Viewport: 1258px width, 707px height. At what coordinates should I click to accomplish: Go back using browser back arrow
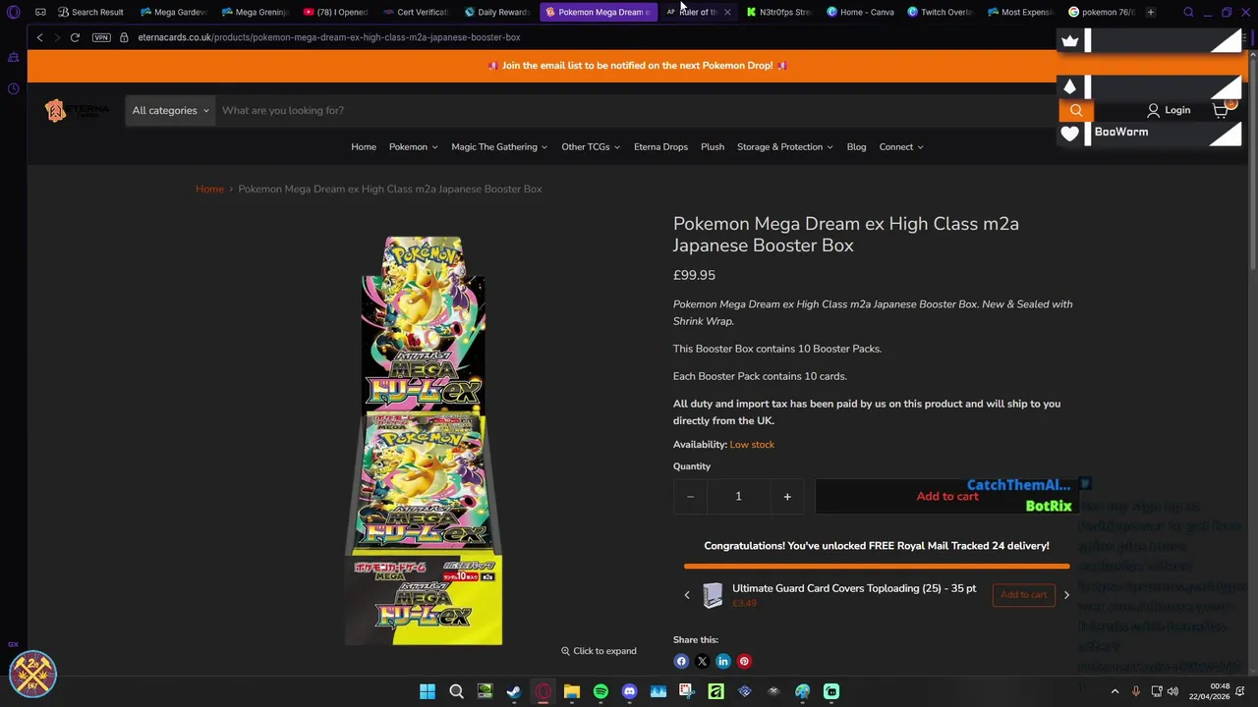click(39, 37)
